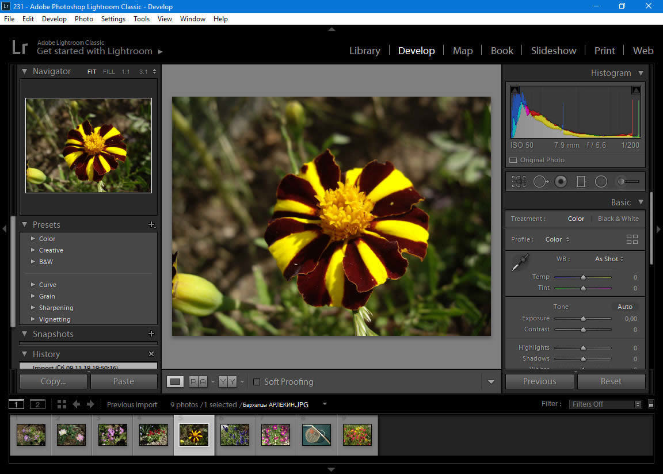Switch treatment to Black & White
663x474 pixels.
click(x=618, y=219)
